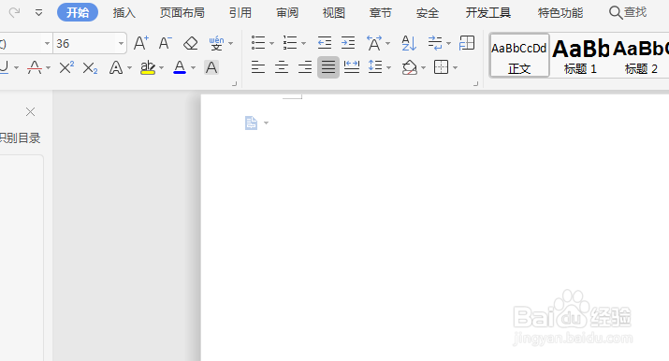
Task: Click the clear formatting eraser icon
Action: click(x=190, y=43)
